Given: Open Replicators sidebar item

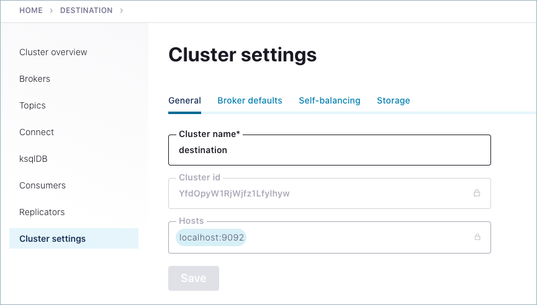Looking at the screenshot, I should click(x=42, y=212).
